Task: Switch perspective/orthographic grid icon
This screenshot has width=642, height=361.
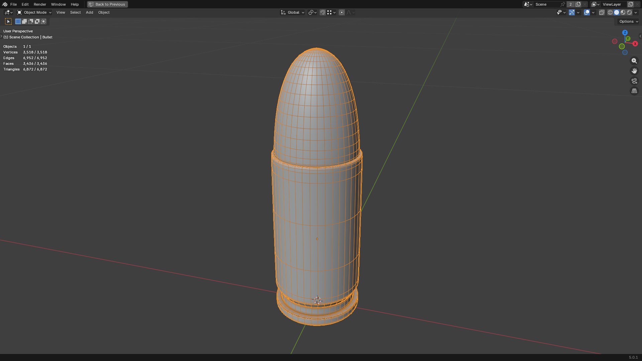Action: (x=634, y=91)
